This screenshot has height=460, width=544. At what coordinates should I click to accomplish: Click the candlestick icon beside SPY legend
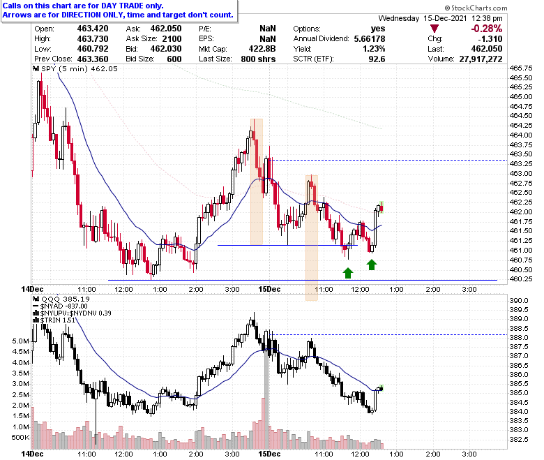click(x=36, y=68)
